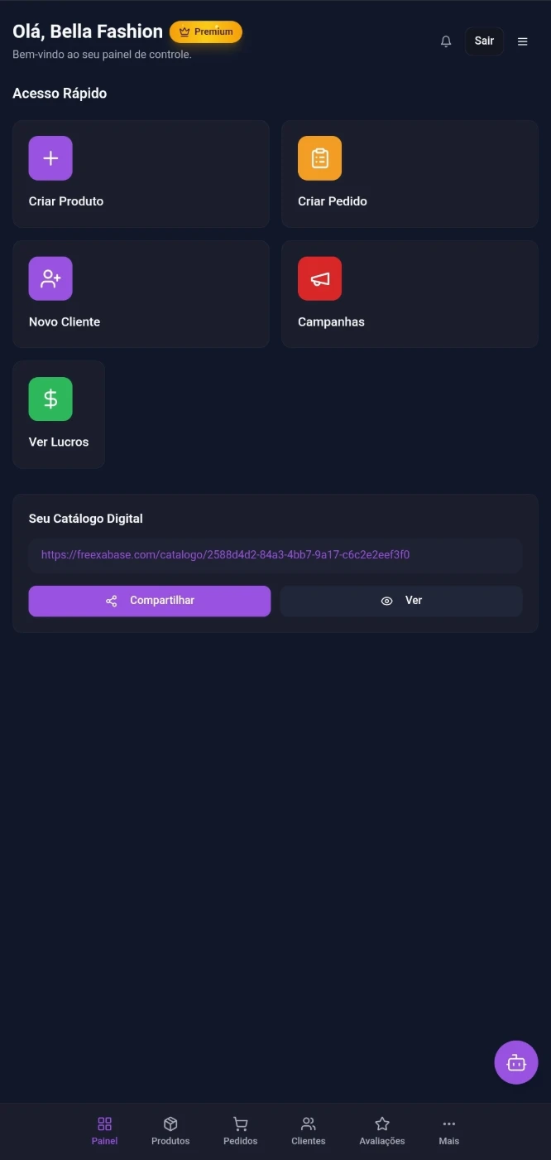Select the Painel tab

tap(104, 1131)
